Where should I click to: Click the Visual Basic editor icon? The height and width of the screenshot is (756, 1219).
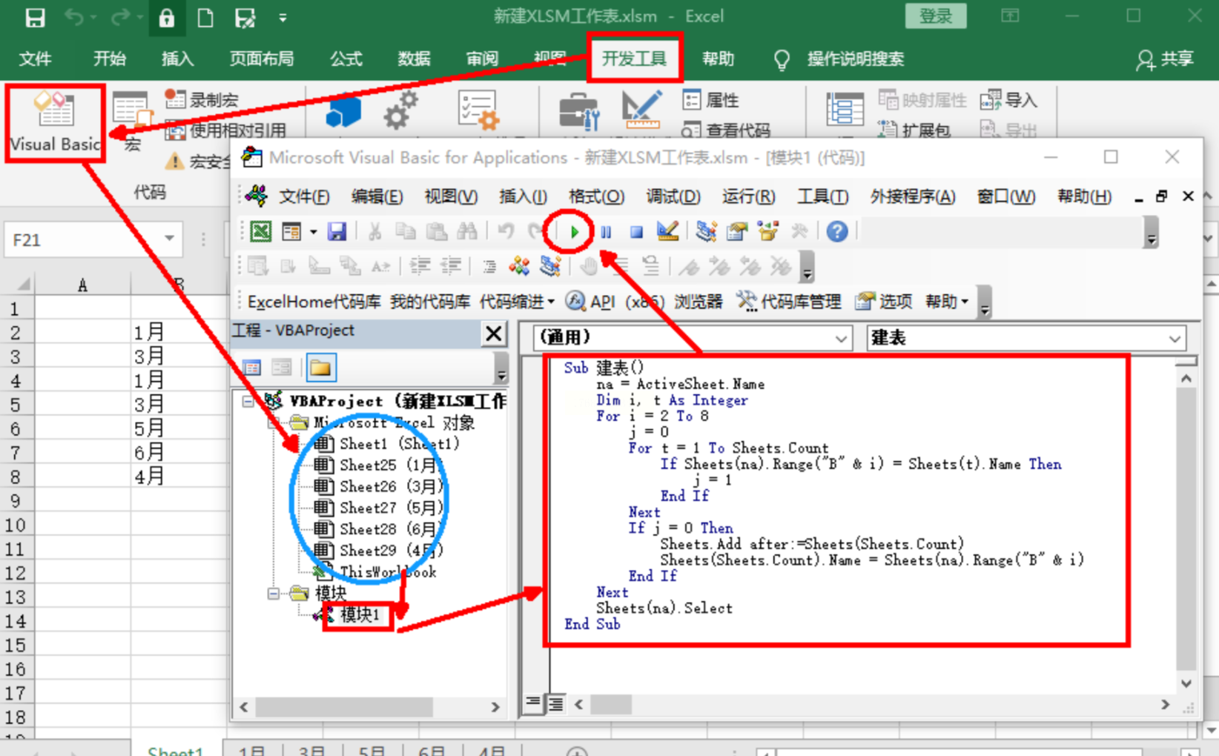click(54, 122)
